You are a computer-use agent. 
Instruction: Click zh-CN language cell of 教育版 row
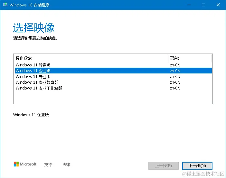pos(175,65)
